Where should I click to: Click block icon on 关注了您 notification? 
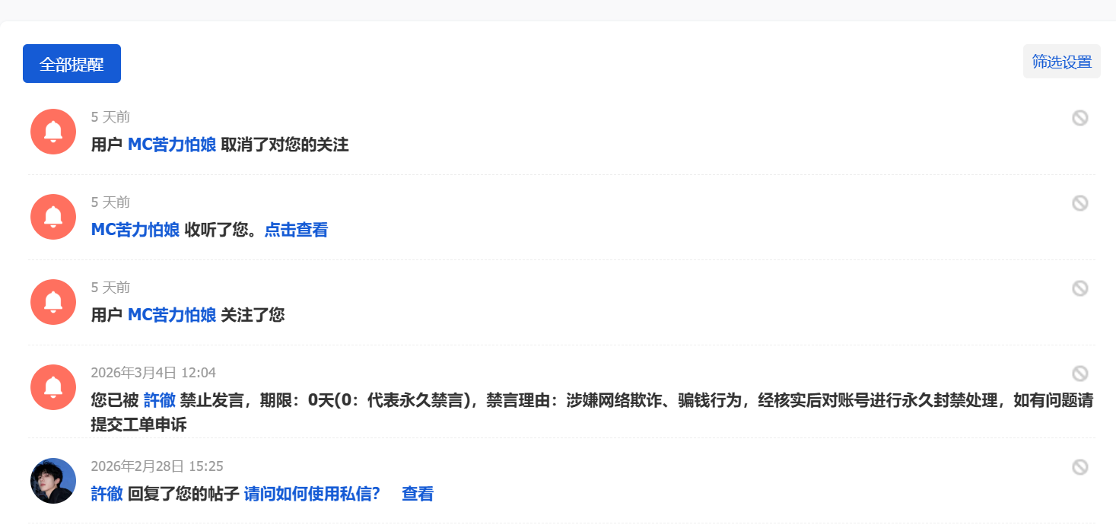click(1079, 288)
